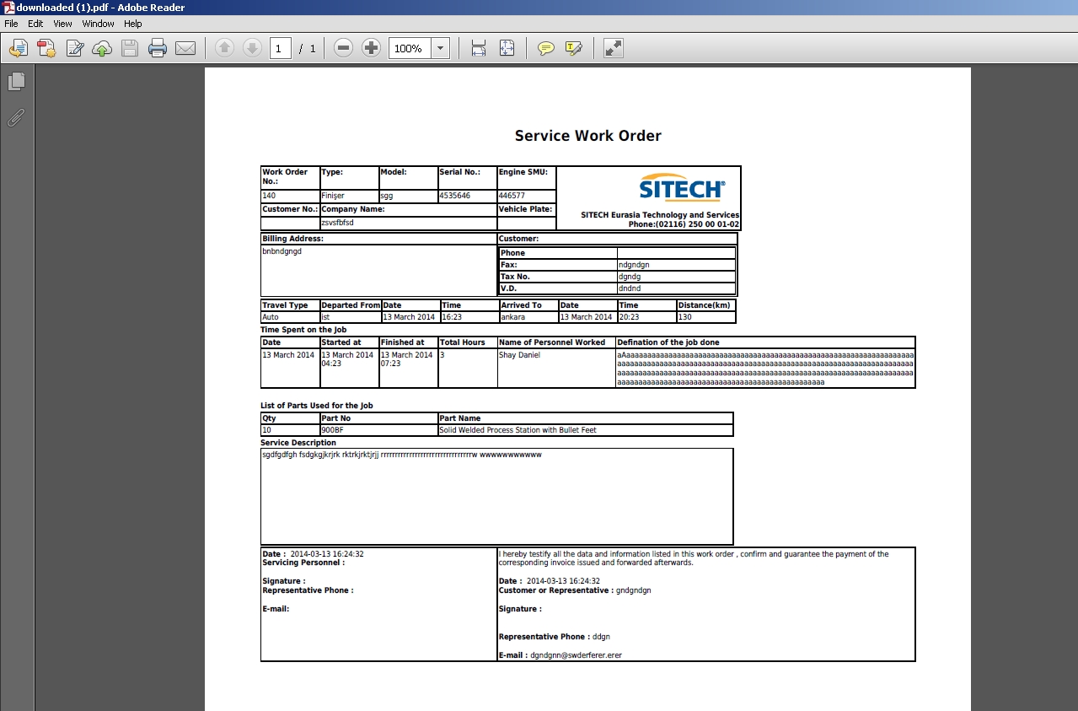Click the Tax No. value dgndg
Viewport: 1078px width, 711px height.
coord(630,277)
